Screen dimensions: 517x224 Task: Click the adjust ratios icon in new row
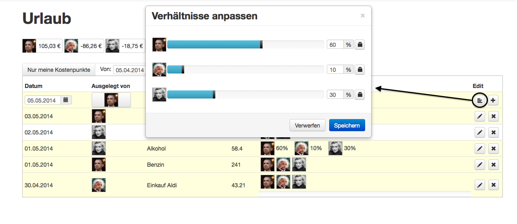click(x=479, y=100)
